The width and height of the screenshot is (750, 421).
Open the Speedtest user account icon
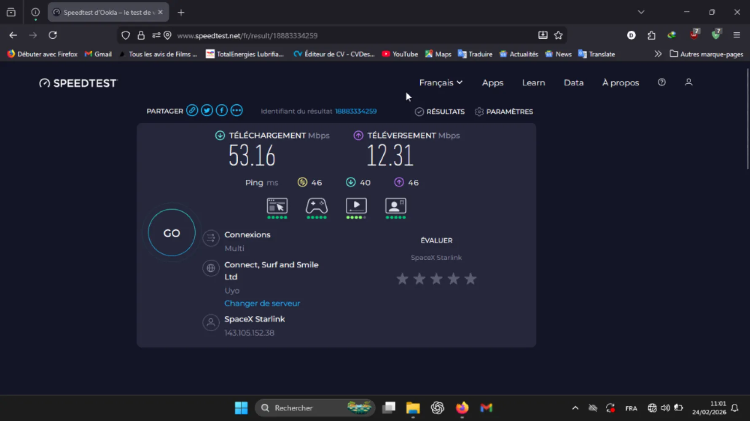coord(688,82)
